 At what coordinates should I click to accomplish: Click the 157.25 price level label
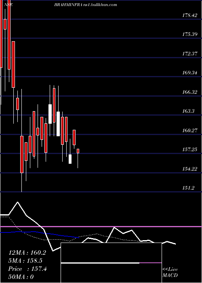pyautogui.click(x=189, y=150)
